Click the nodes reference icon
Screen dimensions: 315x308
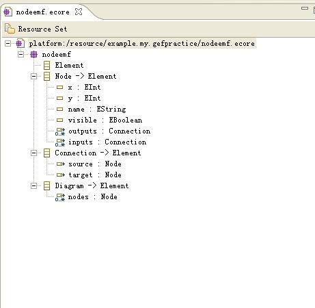click(60, 197)
